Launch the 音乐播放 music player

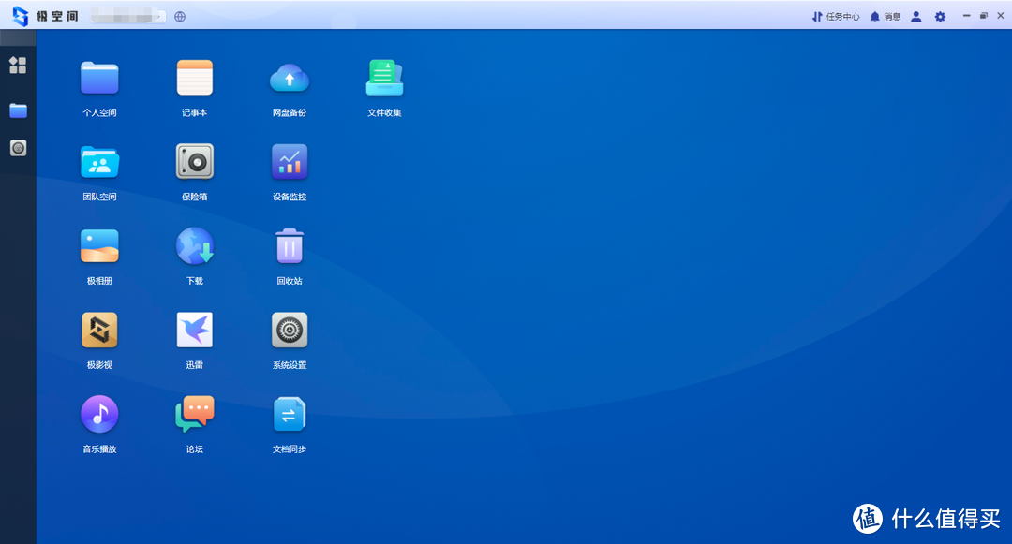(99, 415)
